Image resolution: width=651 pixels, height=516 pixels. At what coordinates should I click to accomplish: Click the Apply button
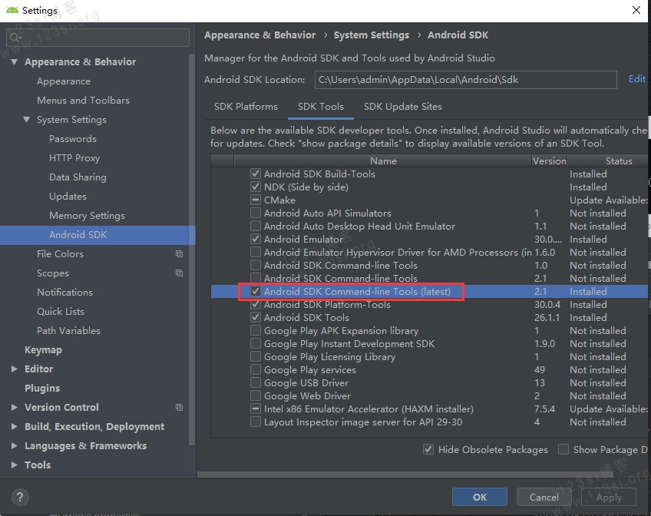[609, 497]
